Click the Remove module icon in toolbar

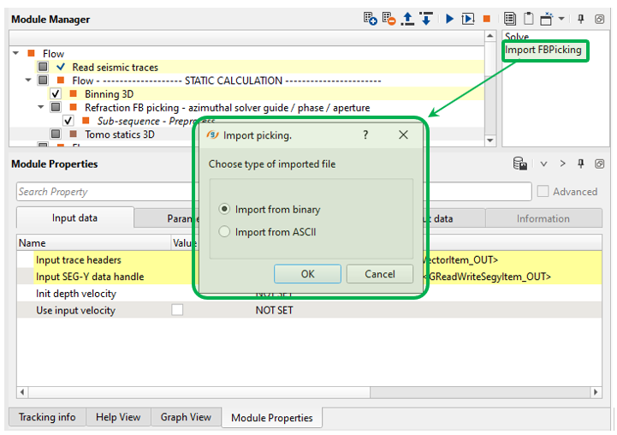tap(389, 19)
